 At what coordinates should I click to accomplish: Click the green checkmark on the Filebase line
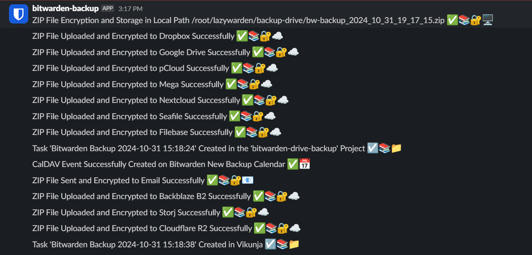[x=240, y=132]
